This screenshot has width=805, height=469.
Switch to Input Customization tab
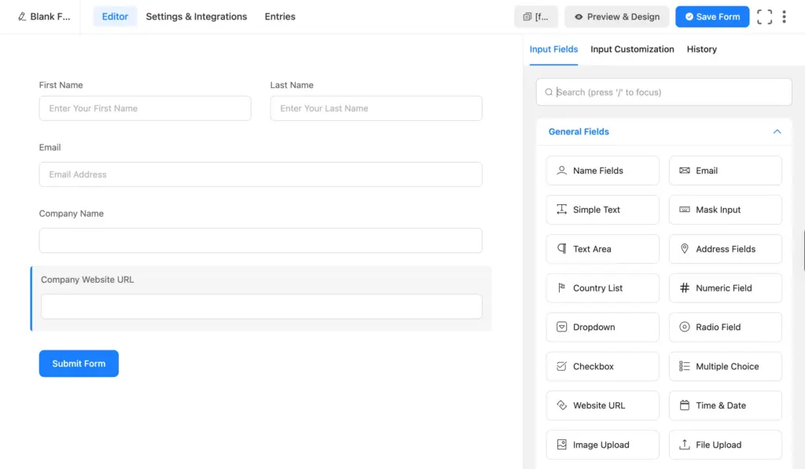(632, 49)
